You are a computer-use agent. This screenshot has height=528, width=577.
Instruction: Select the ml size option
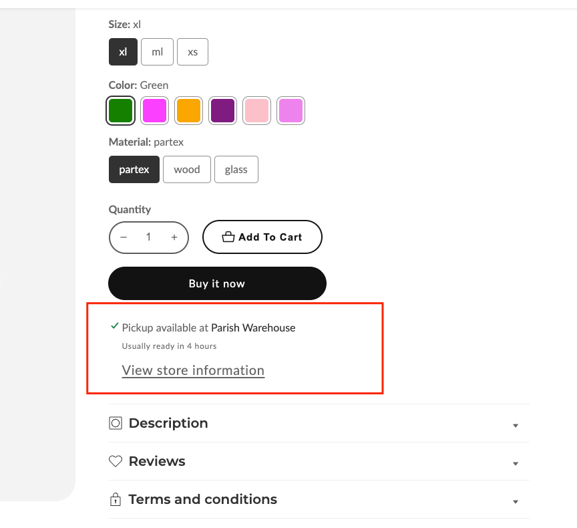(157, 52)
